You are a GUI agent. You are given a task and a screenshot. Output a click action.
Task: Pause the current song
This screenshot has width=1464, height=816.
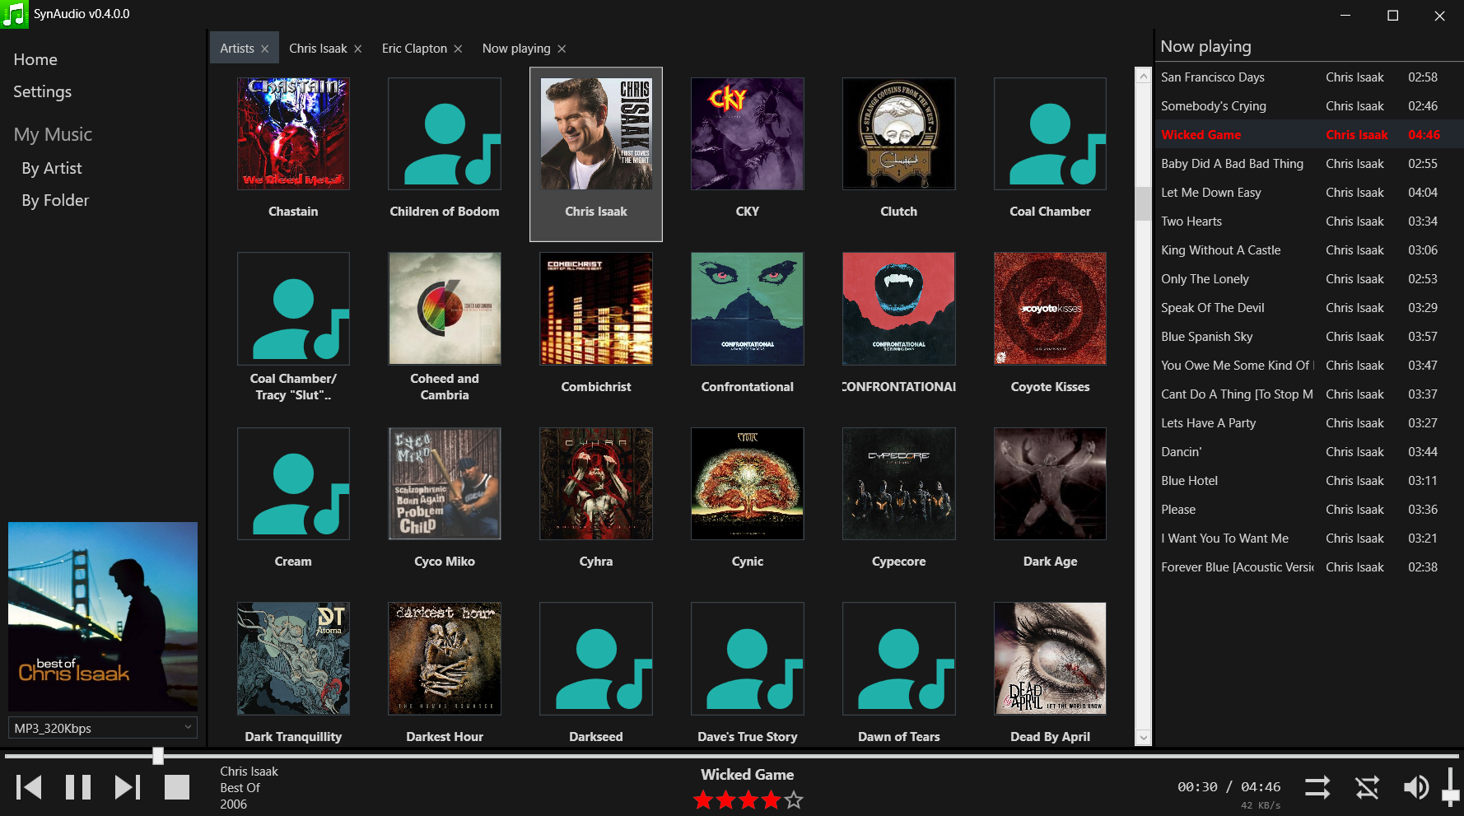tap(78, 787)
